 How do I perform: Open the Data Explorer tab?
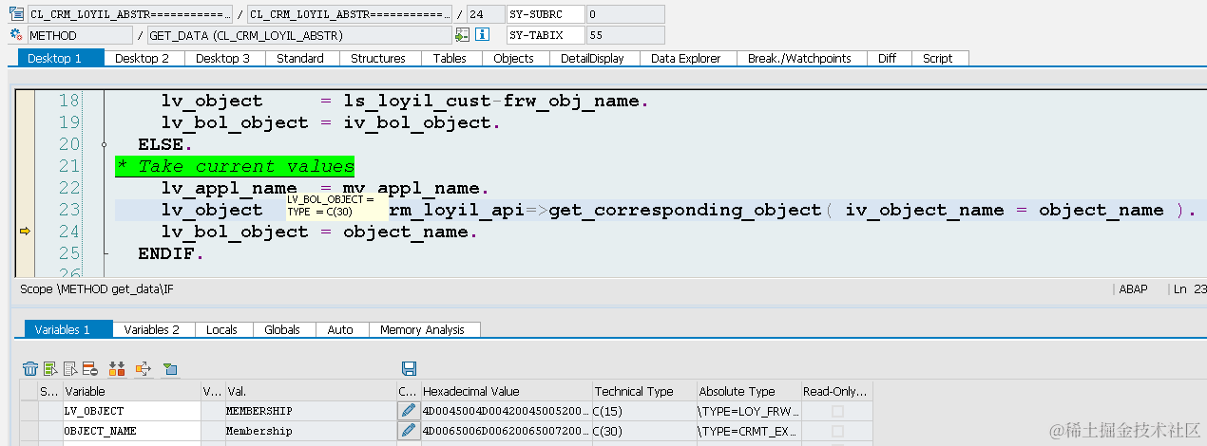(686, 58)
